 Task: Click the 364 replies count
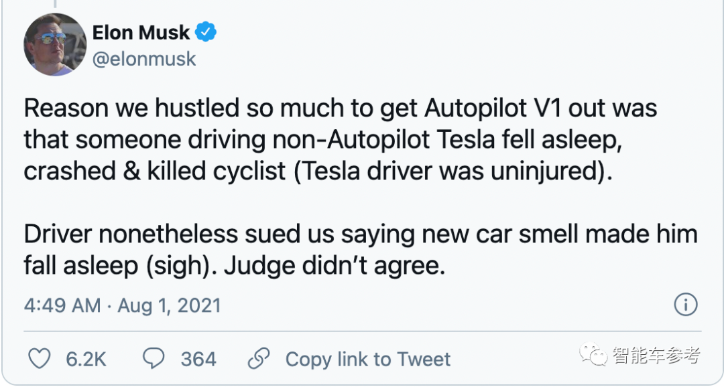tap(198, 360)
